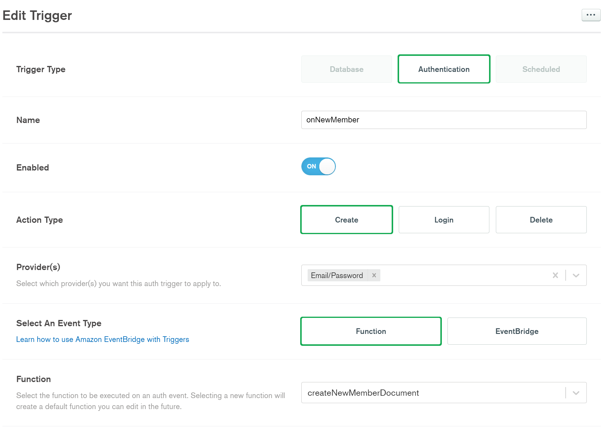Image resolution: width=601 pixels, height=437 pixels.
Task: Select EventBridge as the event type
Action: 517,331
